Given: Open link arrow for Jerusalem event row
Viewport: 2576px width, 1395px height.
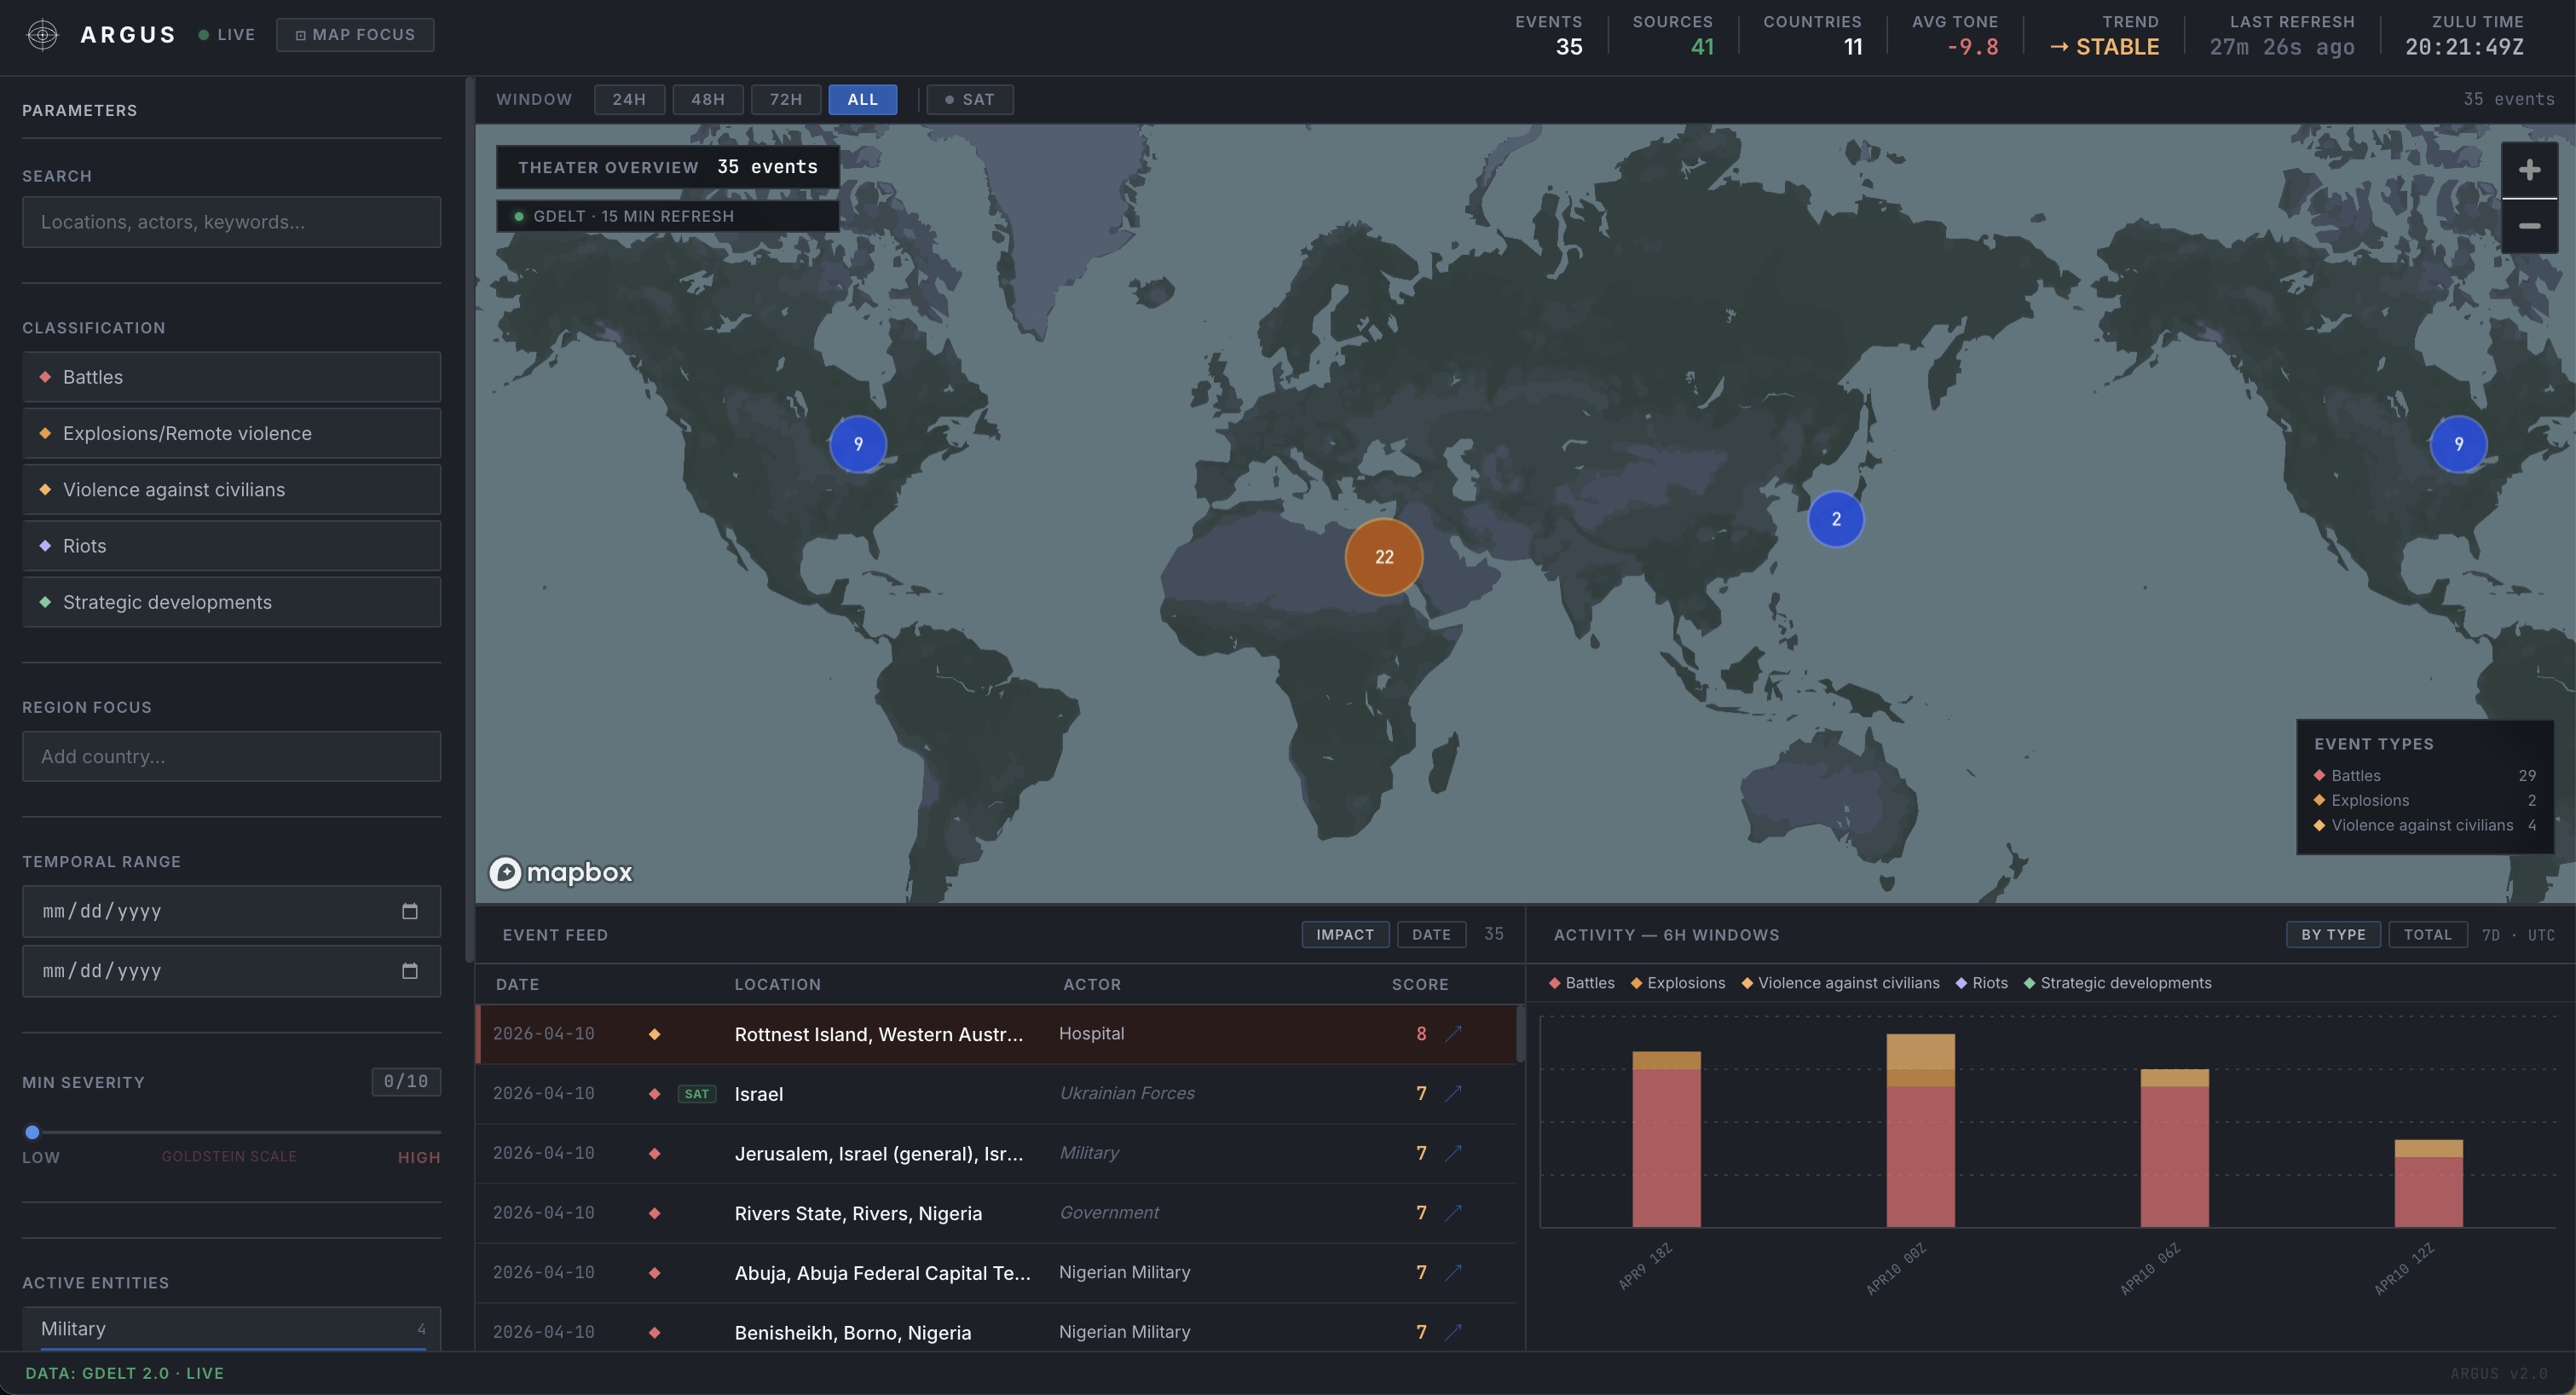Looking at the screenshot, I should [1453, 1153].
